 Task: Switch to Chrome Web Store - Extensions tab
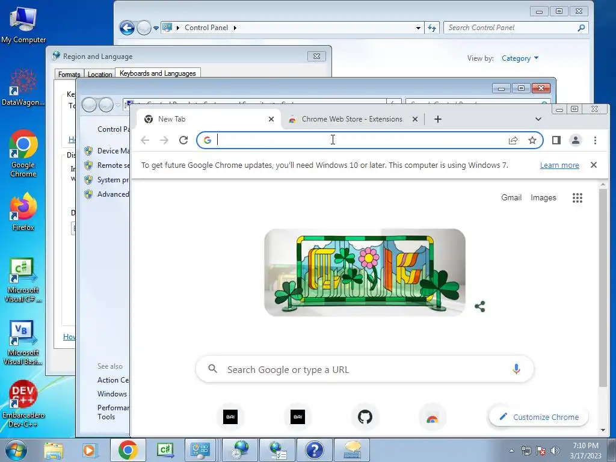pyautogui.click(x=352, y=119)
